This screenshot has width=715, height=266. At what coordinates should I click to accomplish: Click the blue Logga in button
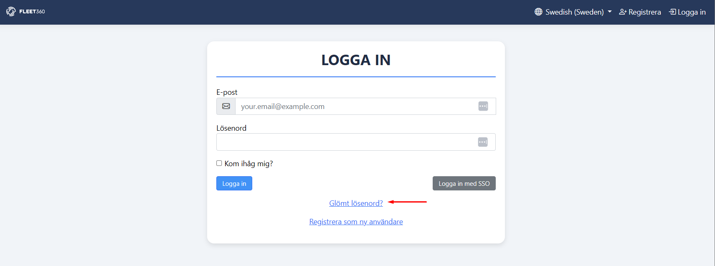click(234, 183)
